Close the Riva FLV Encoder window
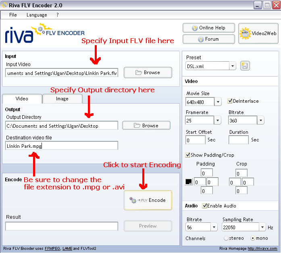This screenshot has width=281, height=253. 276,5
